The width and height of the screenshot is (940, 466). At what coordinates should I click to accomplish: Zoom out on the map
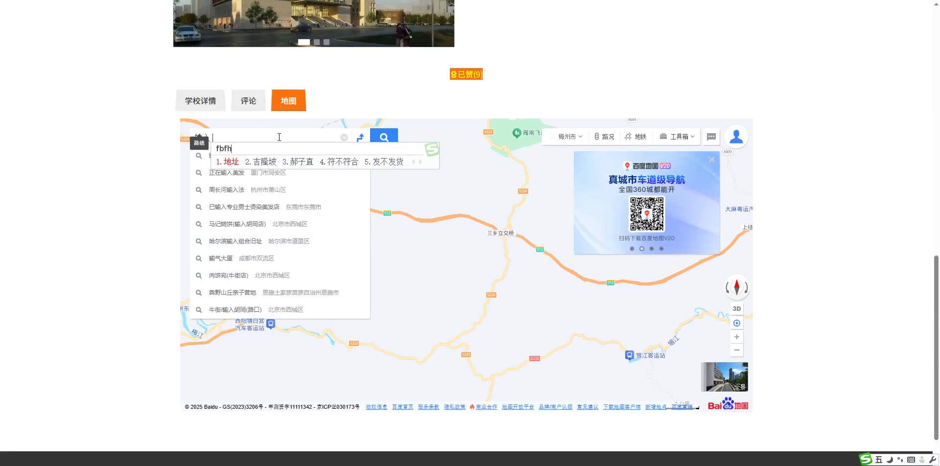(737, 350)
